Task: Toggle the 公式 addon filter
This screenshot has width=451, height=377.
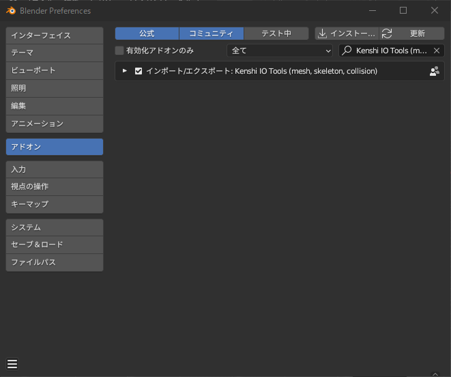Action: [147, 33]
